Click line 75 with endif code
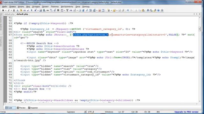Screen dimensions: 204x114 (25, 92)
